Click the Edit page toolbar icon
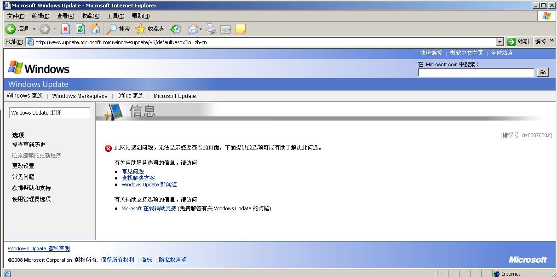This screenshot has height=277, width=557. pos(225,29)
